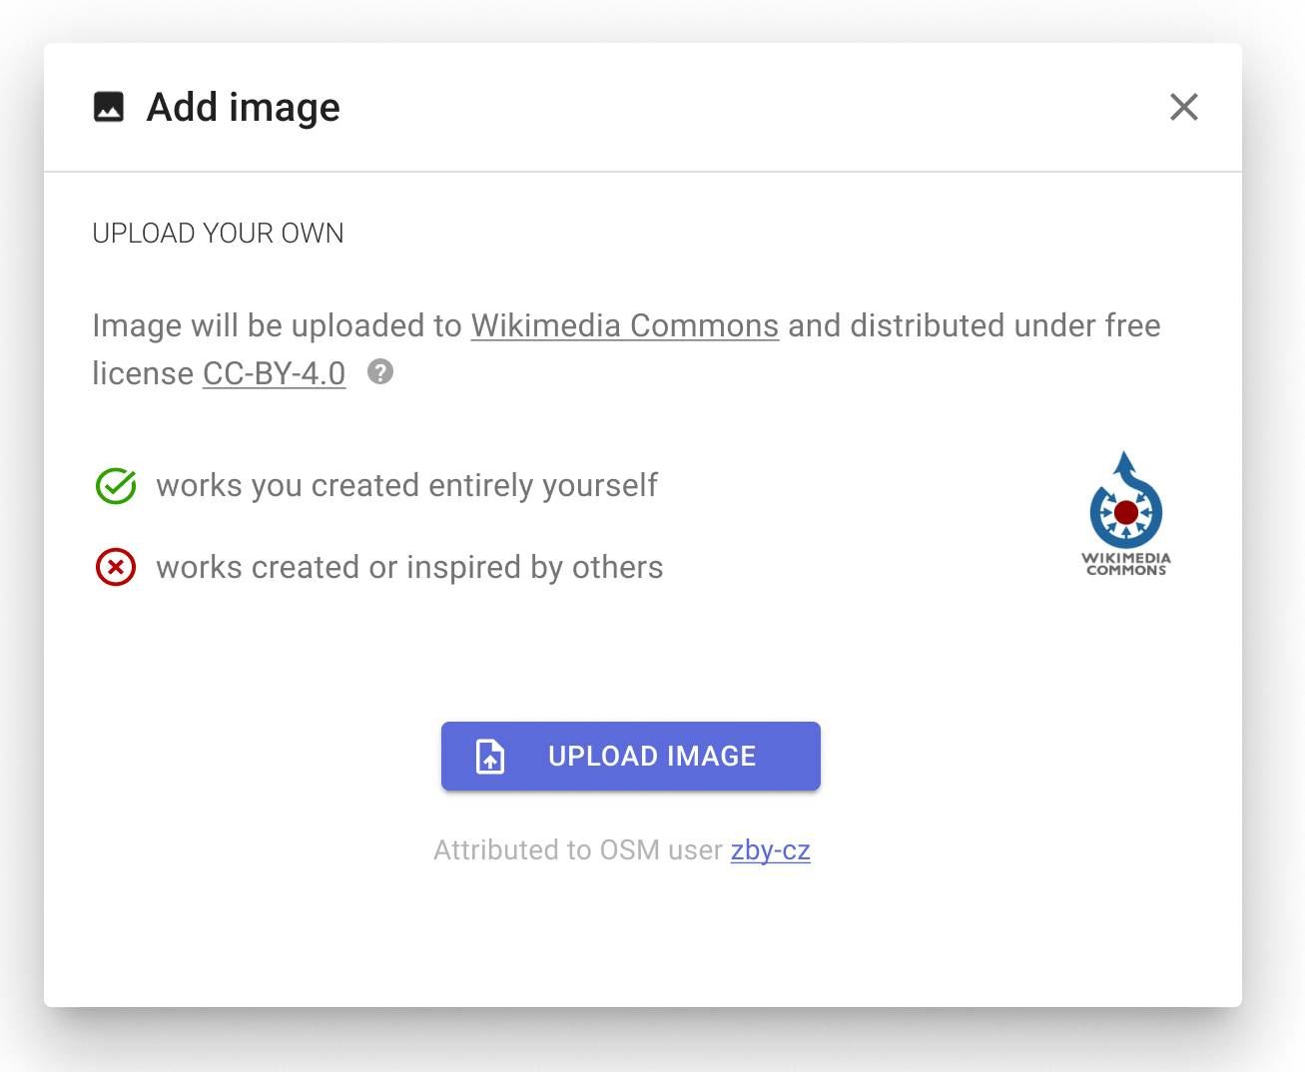Open the CC-BY-4.0 license link

tap(275, 373)
